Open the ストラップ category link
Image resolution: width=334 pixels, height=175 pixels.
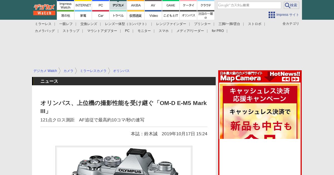click(71, 31)
